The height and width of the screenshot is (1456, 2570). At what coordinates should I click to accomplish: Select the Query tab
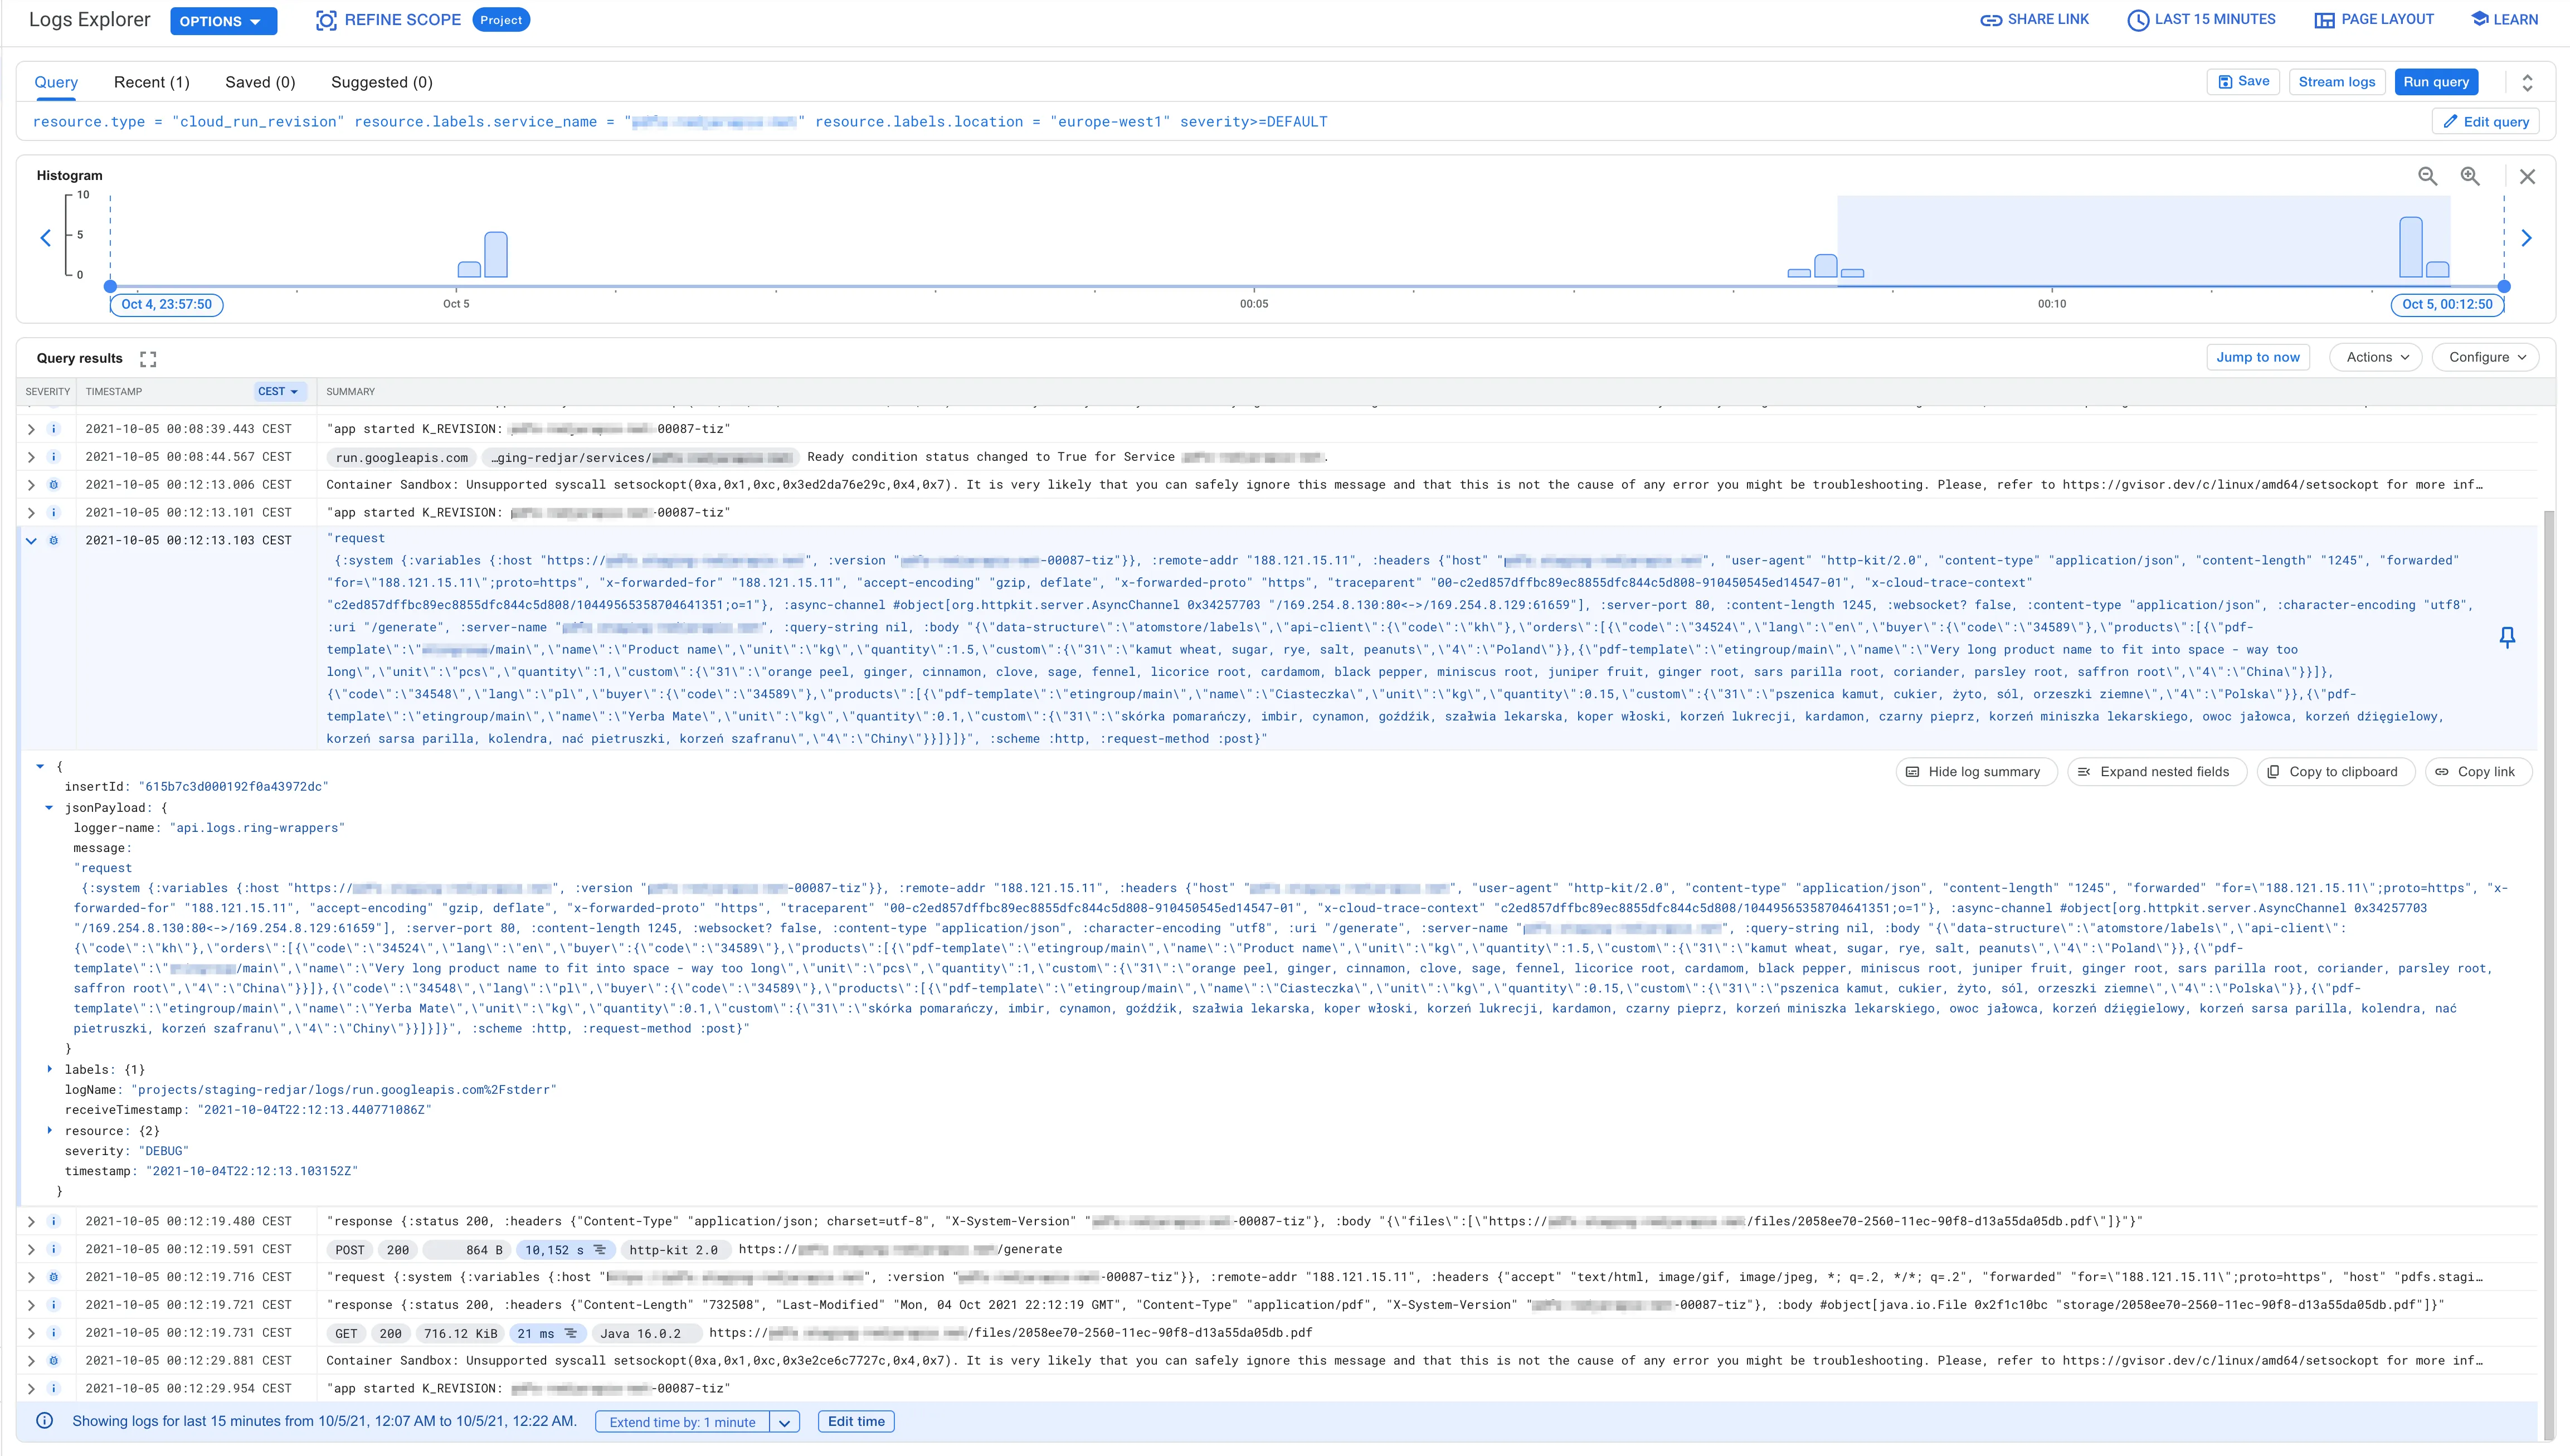56,82
